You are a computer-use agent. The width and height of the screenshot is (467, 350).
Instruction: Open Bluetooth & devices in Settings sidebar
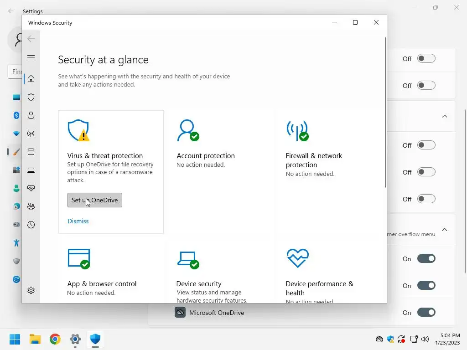tap(16, 115)
